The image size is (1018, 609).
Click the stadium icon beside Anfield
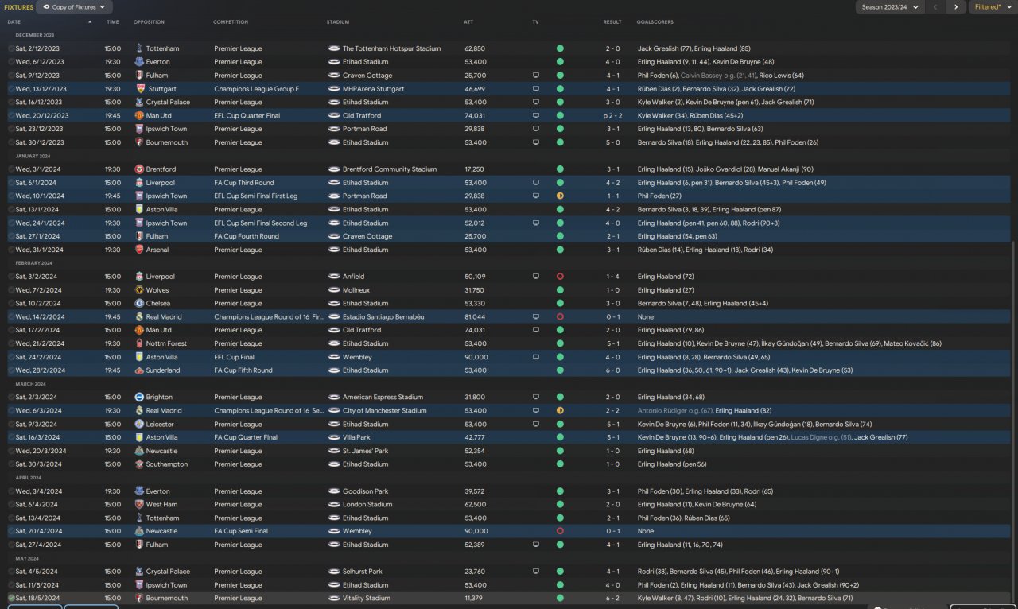click(334, 277)
